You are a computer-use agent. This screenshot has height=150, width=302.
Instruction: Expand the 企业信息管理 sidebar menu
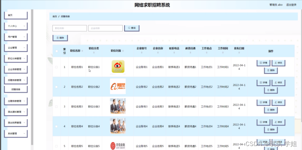point(16,70)
